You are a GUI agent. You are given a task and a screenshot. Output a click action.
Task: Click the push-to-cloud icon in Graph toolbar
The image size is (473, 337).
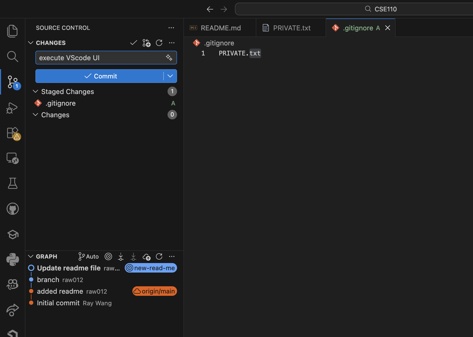(x=146, y=256)
